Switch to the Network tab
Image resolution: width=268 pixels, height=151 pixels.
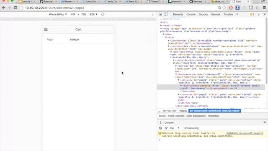tap(216, 15)
